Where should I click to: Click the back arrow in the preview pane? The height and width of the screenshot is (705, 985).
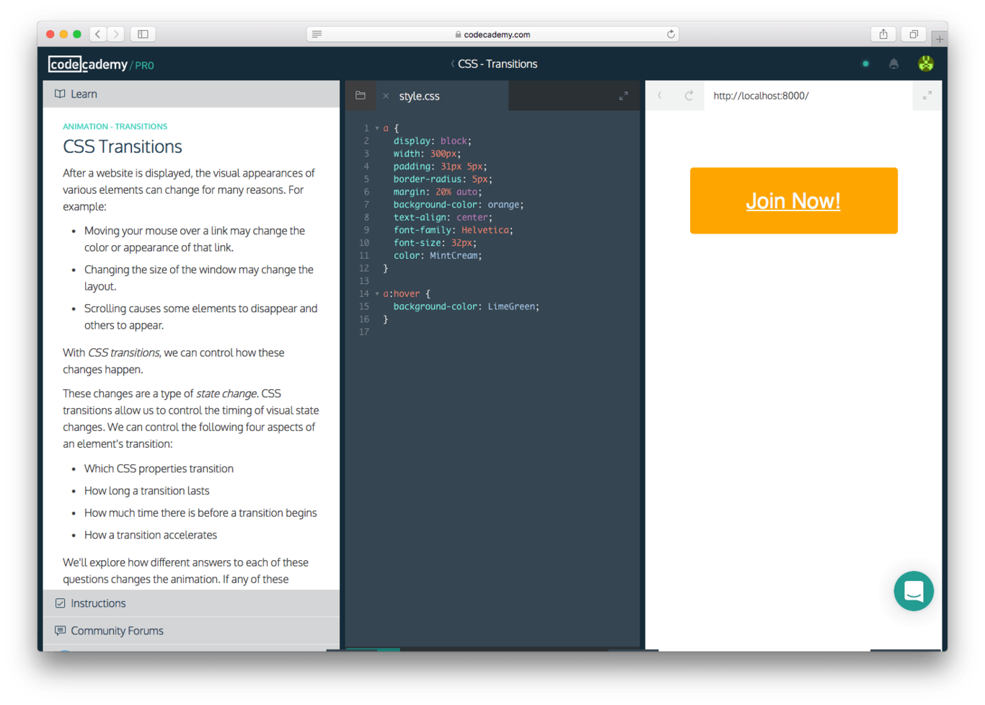(660, 94)
